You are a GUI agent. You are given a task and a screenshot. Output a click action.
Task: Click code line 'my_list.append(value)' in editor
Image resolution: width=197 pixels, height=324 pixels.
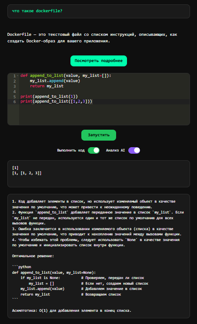(x=55, y=81)
